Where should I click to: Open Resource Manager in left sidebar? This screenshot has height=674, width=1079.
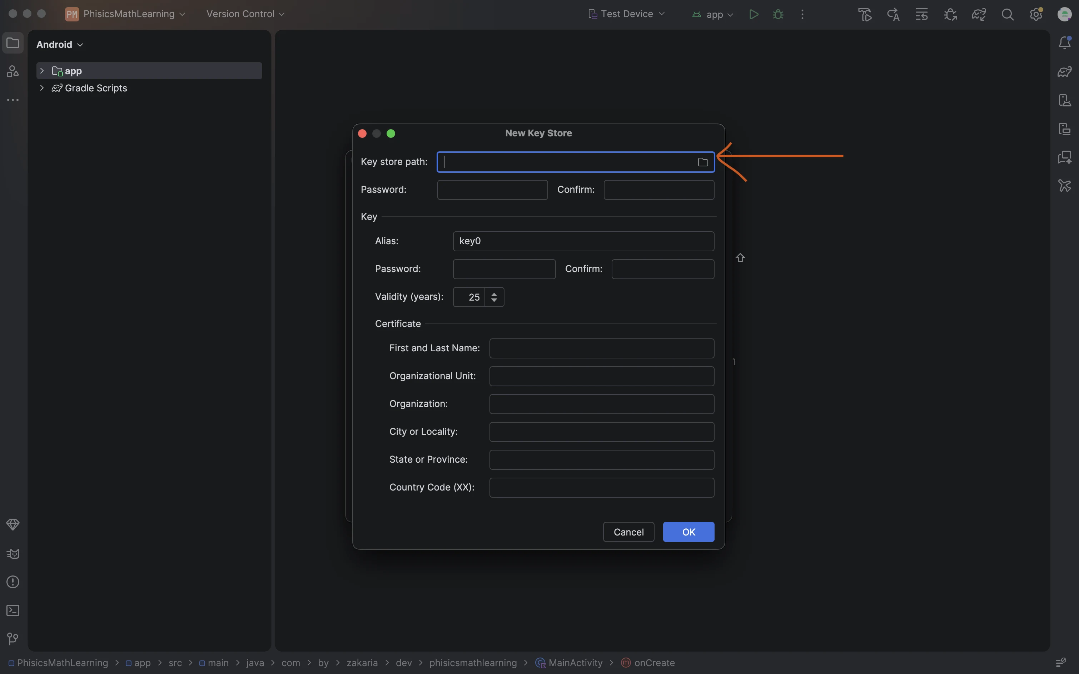[x=13, y=71]
